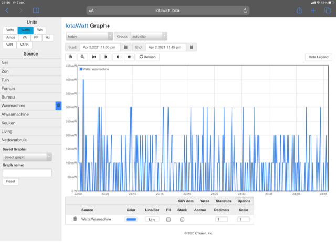Image resolution: width=336 pixels, height=251 pixels.
Task: Enable Fill checkbox for Watts:Wasmachine
Action: click(169, 220)
